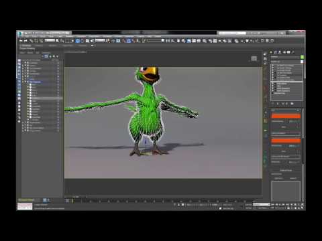Viewport: 322px width, 241px height.
Task: Click the viewport safe-frame icon at top right
Action: click(254, 58)
